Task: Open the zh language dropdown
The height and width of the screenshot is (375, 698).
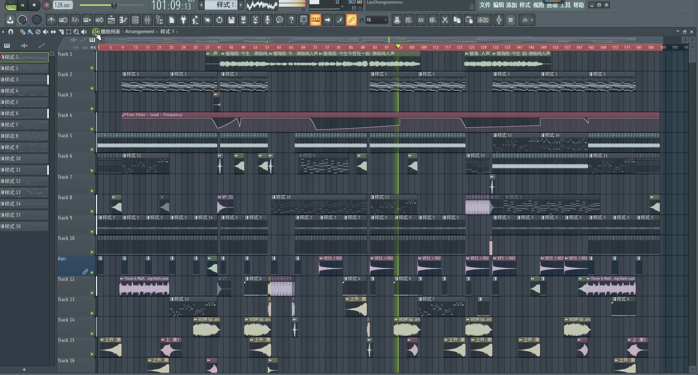Action: point(527,20)
